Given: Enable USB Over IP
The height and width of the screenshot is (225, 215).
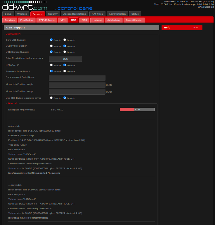Looking at the screenshot, I should pyautogui.click(x=51, y=65).
